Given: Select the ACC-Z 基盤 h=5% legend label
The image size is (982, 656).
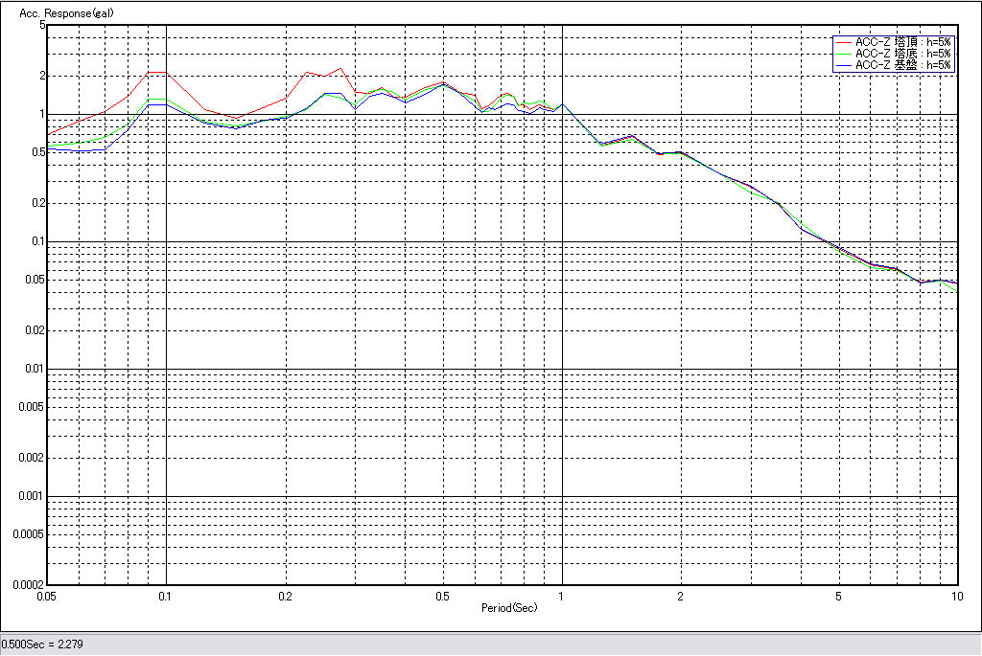Looking at the screenshot, I should point(902,65).
